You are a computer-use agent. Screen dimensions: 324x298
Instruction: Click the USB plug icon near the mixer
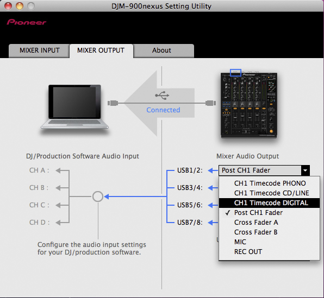pos(210,103)
